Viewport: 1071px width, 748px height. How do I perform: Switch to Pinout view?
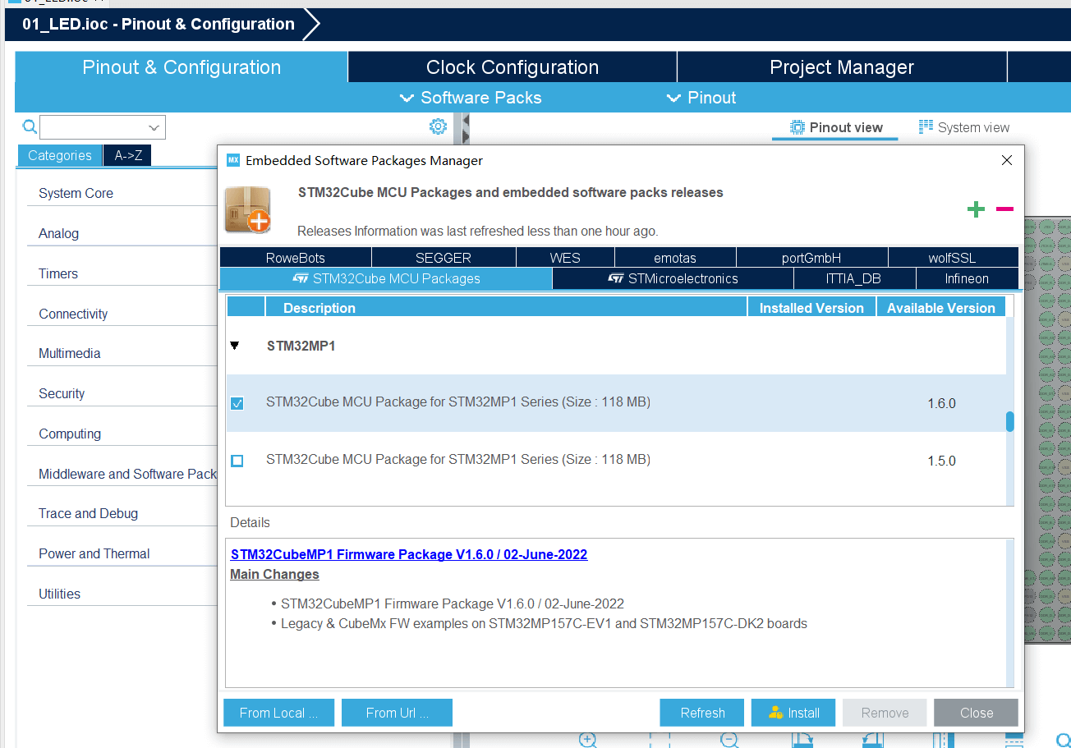tap(835, 127)
